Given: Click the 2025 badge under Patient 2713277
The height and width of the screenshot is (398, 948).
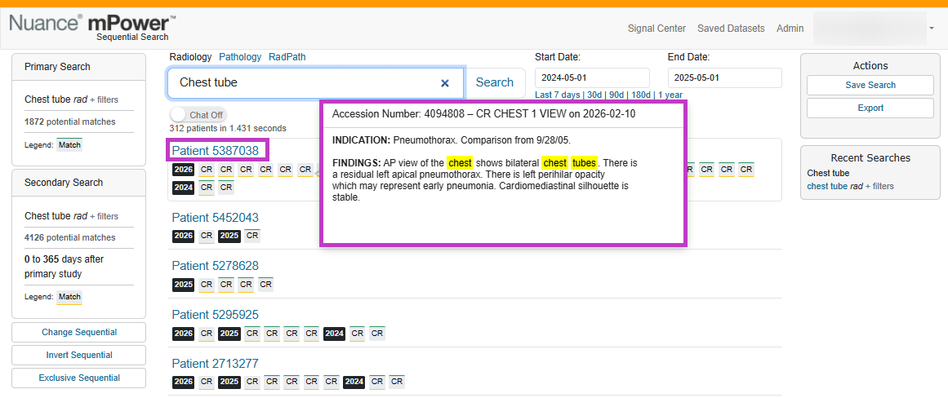Looking at the screenshot, I should [x=229, y=382].
